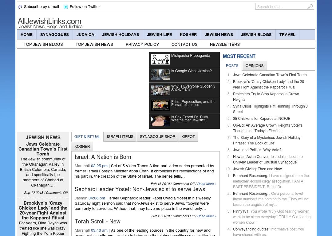Open the Israel: A Nation is Born article

pos(103,157)
